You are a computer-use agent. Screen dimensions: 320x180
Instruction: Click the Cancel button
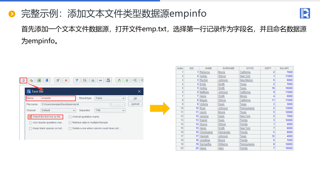135,104
